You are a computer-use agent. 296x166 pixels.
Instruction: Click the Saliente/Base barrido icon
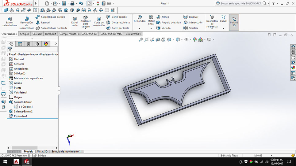click(38, 17)
